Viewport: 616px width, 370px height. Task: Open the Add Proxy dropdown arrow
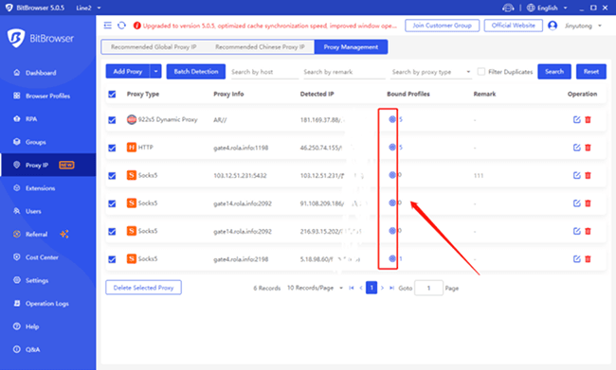(155, 71)
